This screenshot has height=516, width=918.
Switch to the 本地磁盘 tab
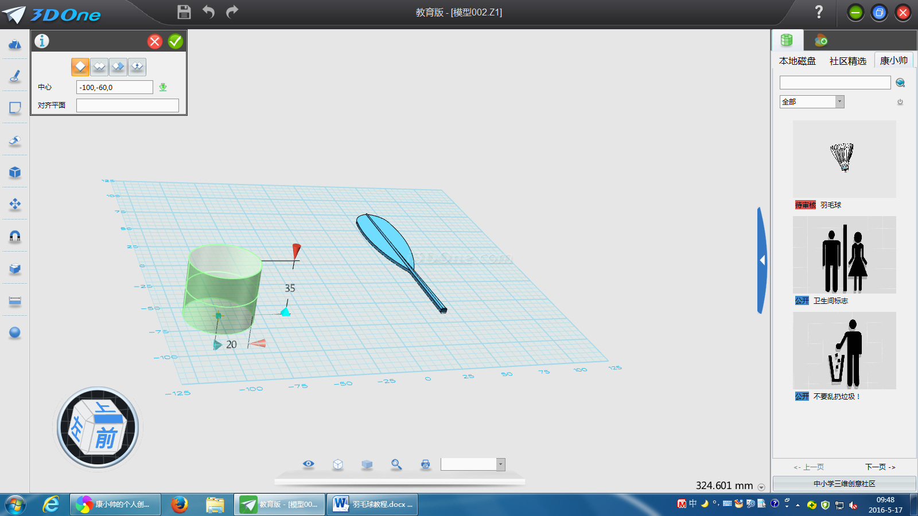[x=797, y=61]
